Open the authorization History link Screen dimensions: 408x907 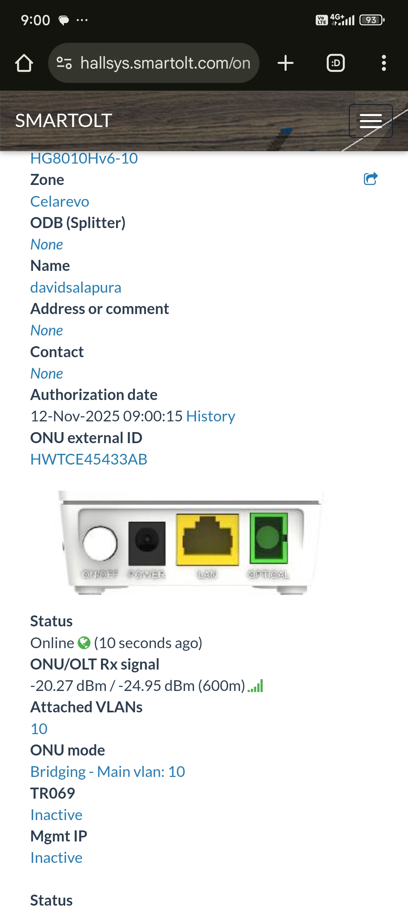click(x=210, y=416)
